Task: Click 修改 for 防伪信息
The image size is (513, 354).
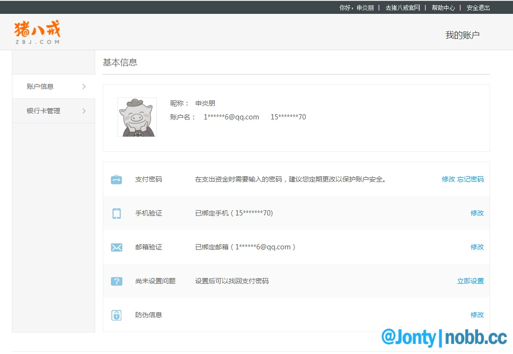Action: click(477, 315)
